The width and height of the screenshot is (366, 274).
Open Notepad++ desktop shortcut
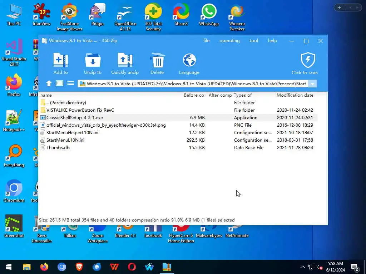14,120
